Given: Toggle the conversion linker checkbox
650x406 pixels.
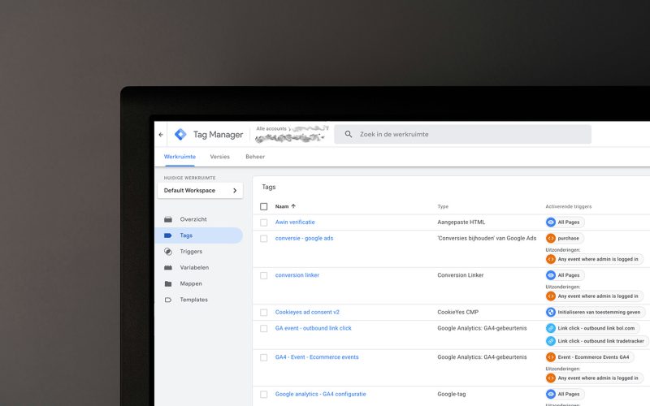Looking at the screenshot, I should pyautogui.click(x=263, y=275).
